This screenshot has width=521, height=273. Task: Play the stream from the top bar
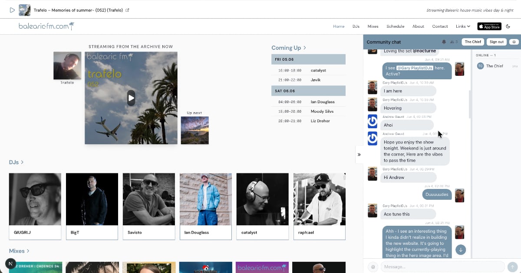[x=12, y=10]
